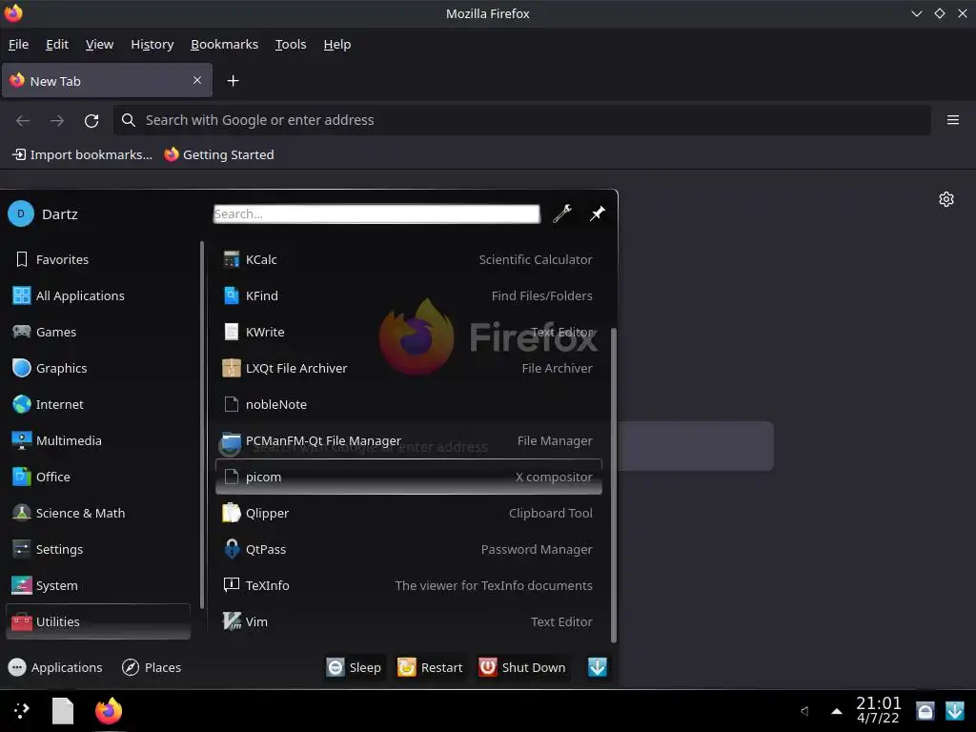Image resolution: width=976 pixels, height=732 pixels.
Task: Switch to the Places view
Action: click(152, 667)
